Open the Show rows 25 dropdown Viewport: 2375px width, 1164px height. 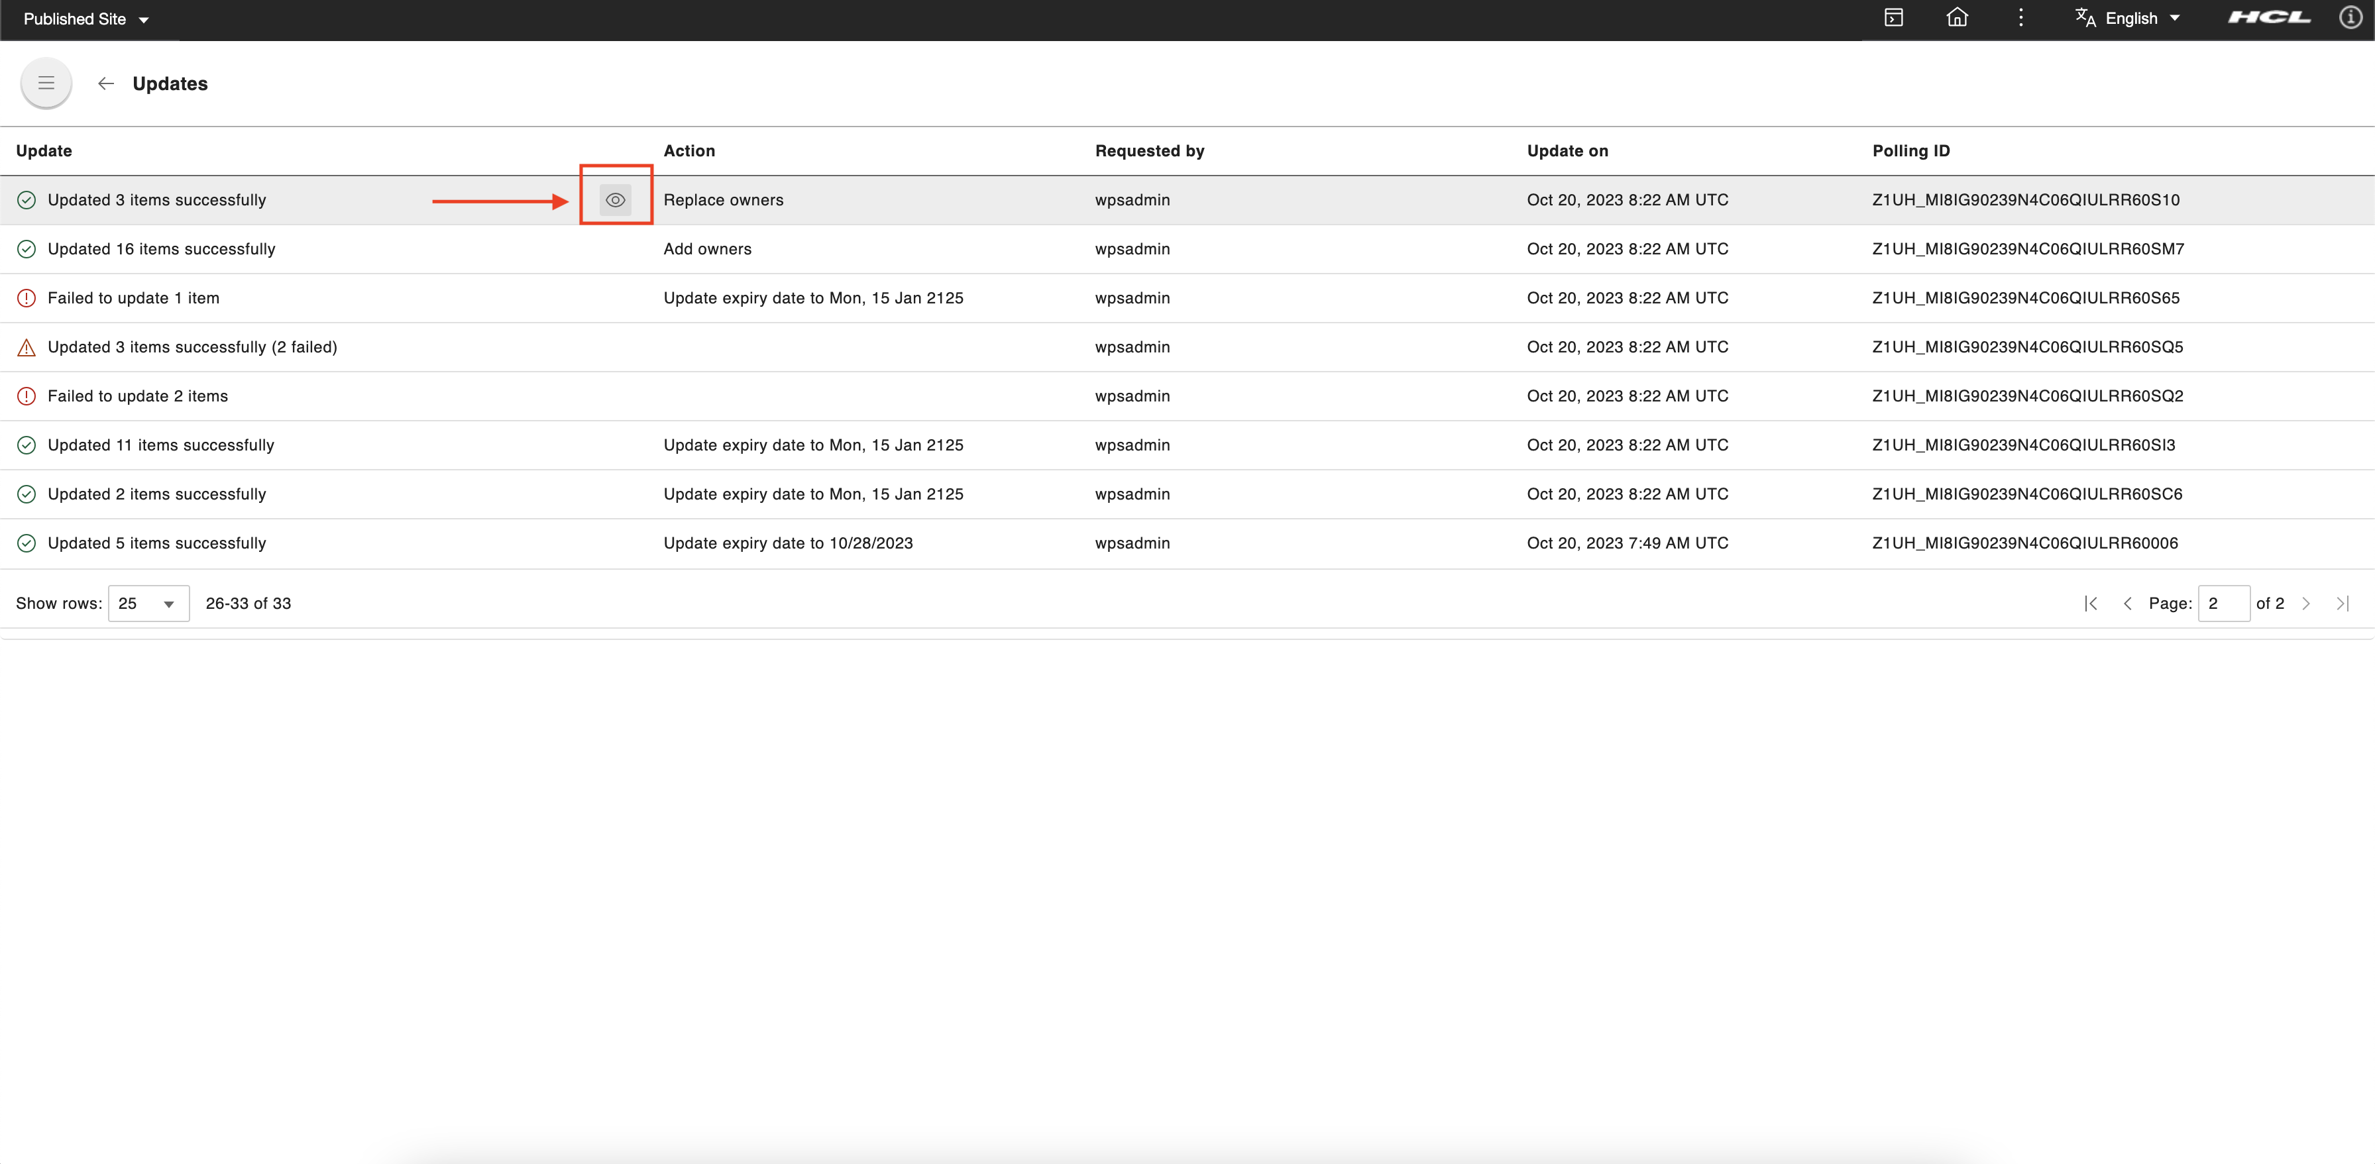148,604
